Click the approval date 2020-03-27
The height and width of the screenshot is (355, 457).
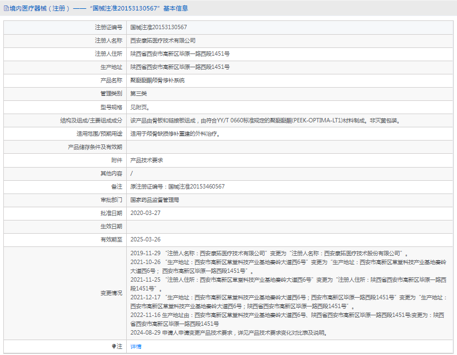[146, 213]
